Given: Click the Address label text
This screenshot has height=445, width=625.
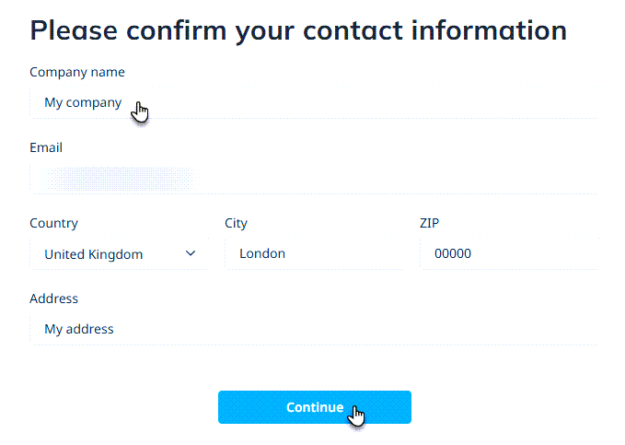Looking at the screenshot, I should coord(53,299).
